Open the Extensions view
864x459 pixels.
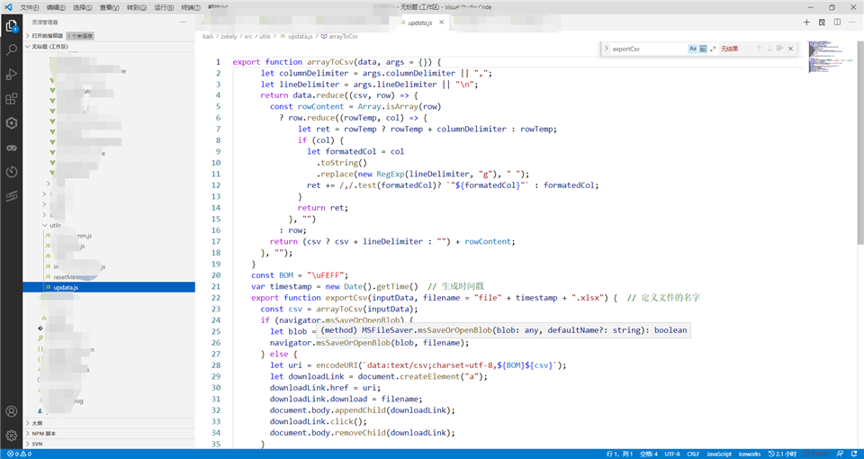(11, 99)
